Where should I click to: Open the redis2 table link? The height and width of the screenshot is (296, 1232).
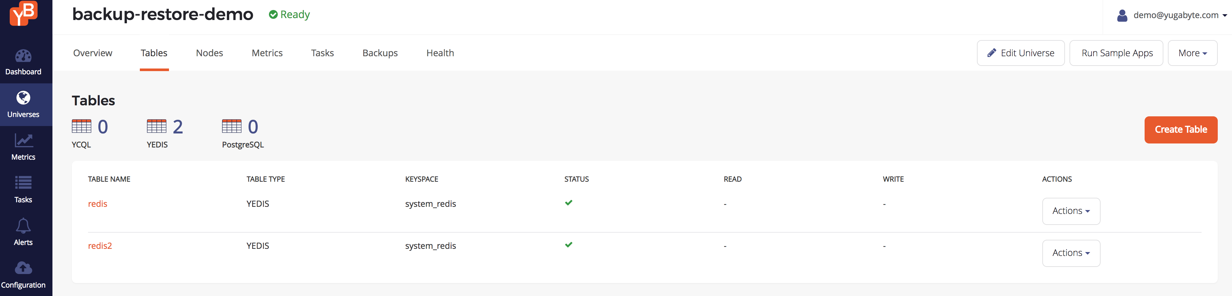click(100, 246)
